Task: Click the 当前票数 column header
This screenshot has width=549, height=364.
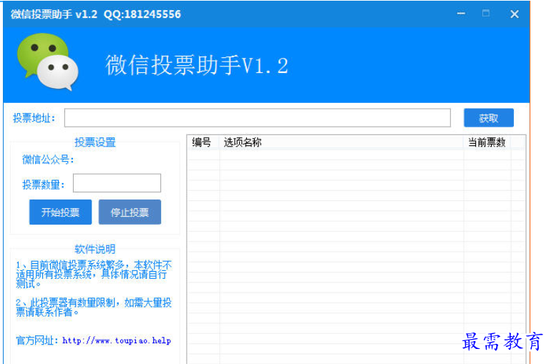Action: click(x=487, y=142)
